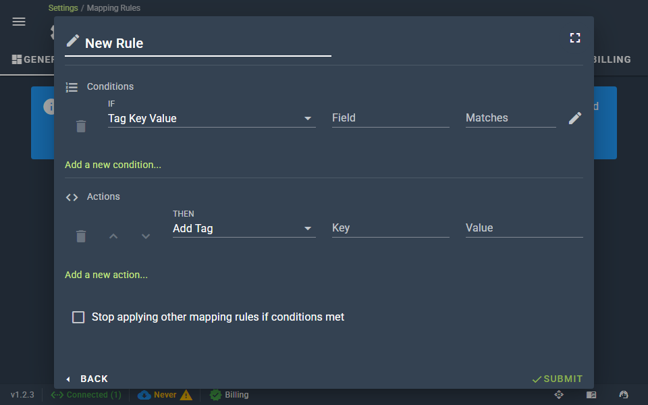Click the Mapping Rules breadcrumb text
This screenshot has height=405, width=648.
click(x=113, y=8)
